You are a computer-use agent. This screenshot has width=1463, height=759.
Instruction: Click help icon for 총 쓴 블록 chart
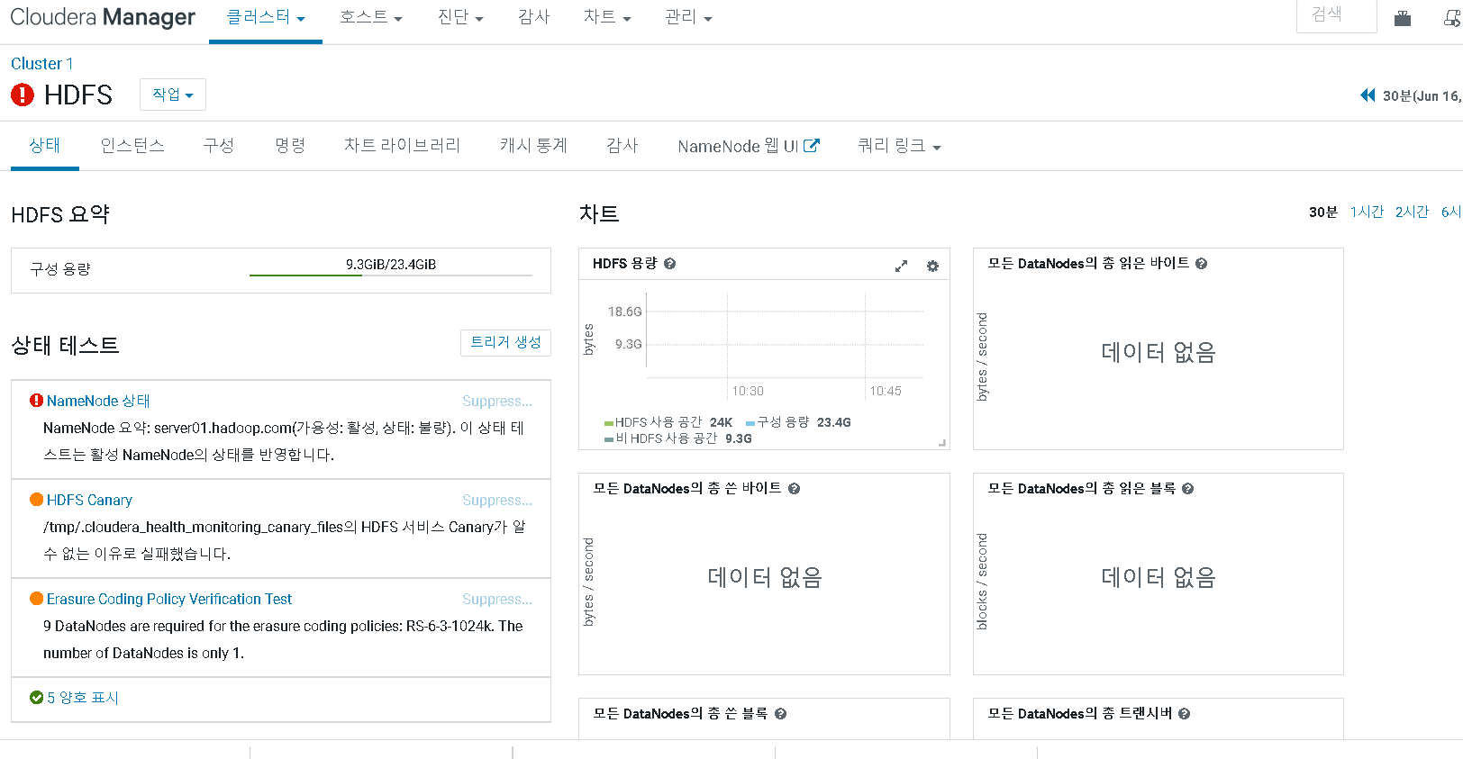[780, 714]
